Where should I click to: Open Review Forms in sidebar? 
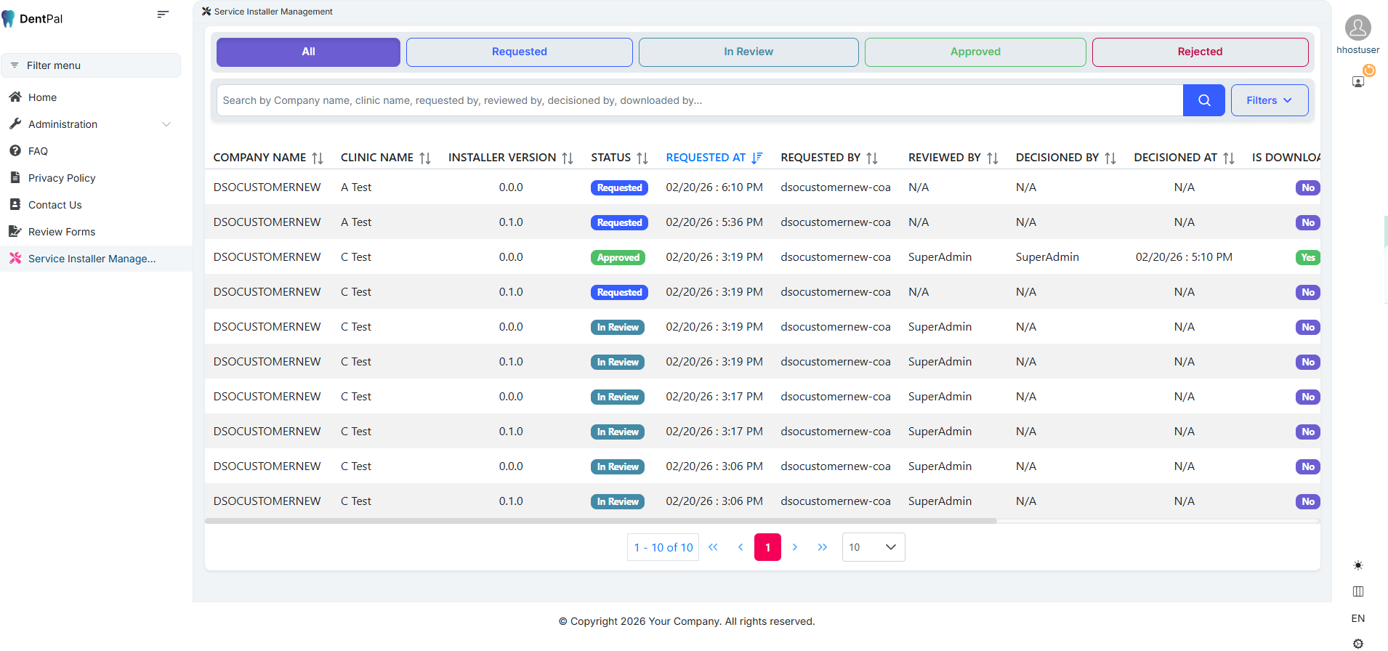tap(62, 232)
